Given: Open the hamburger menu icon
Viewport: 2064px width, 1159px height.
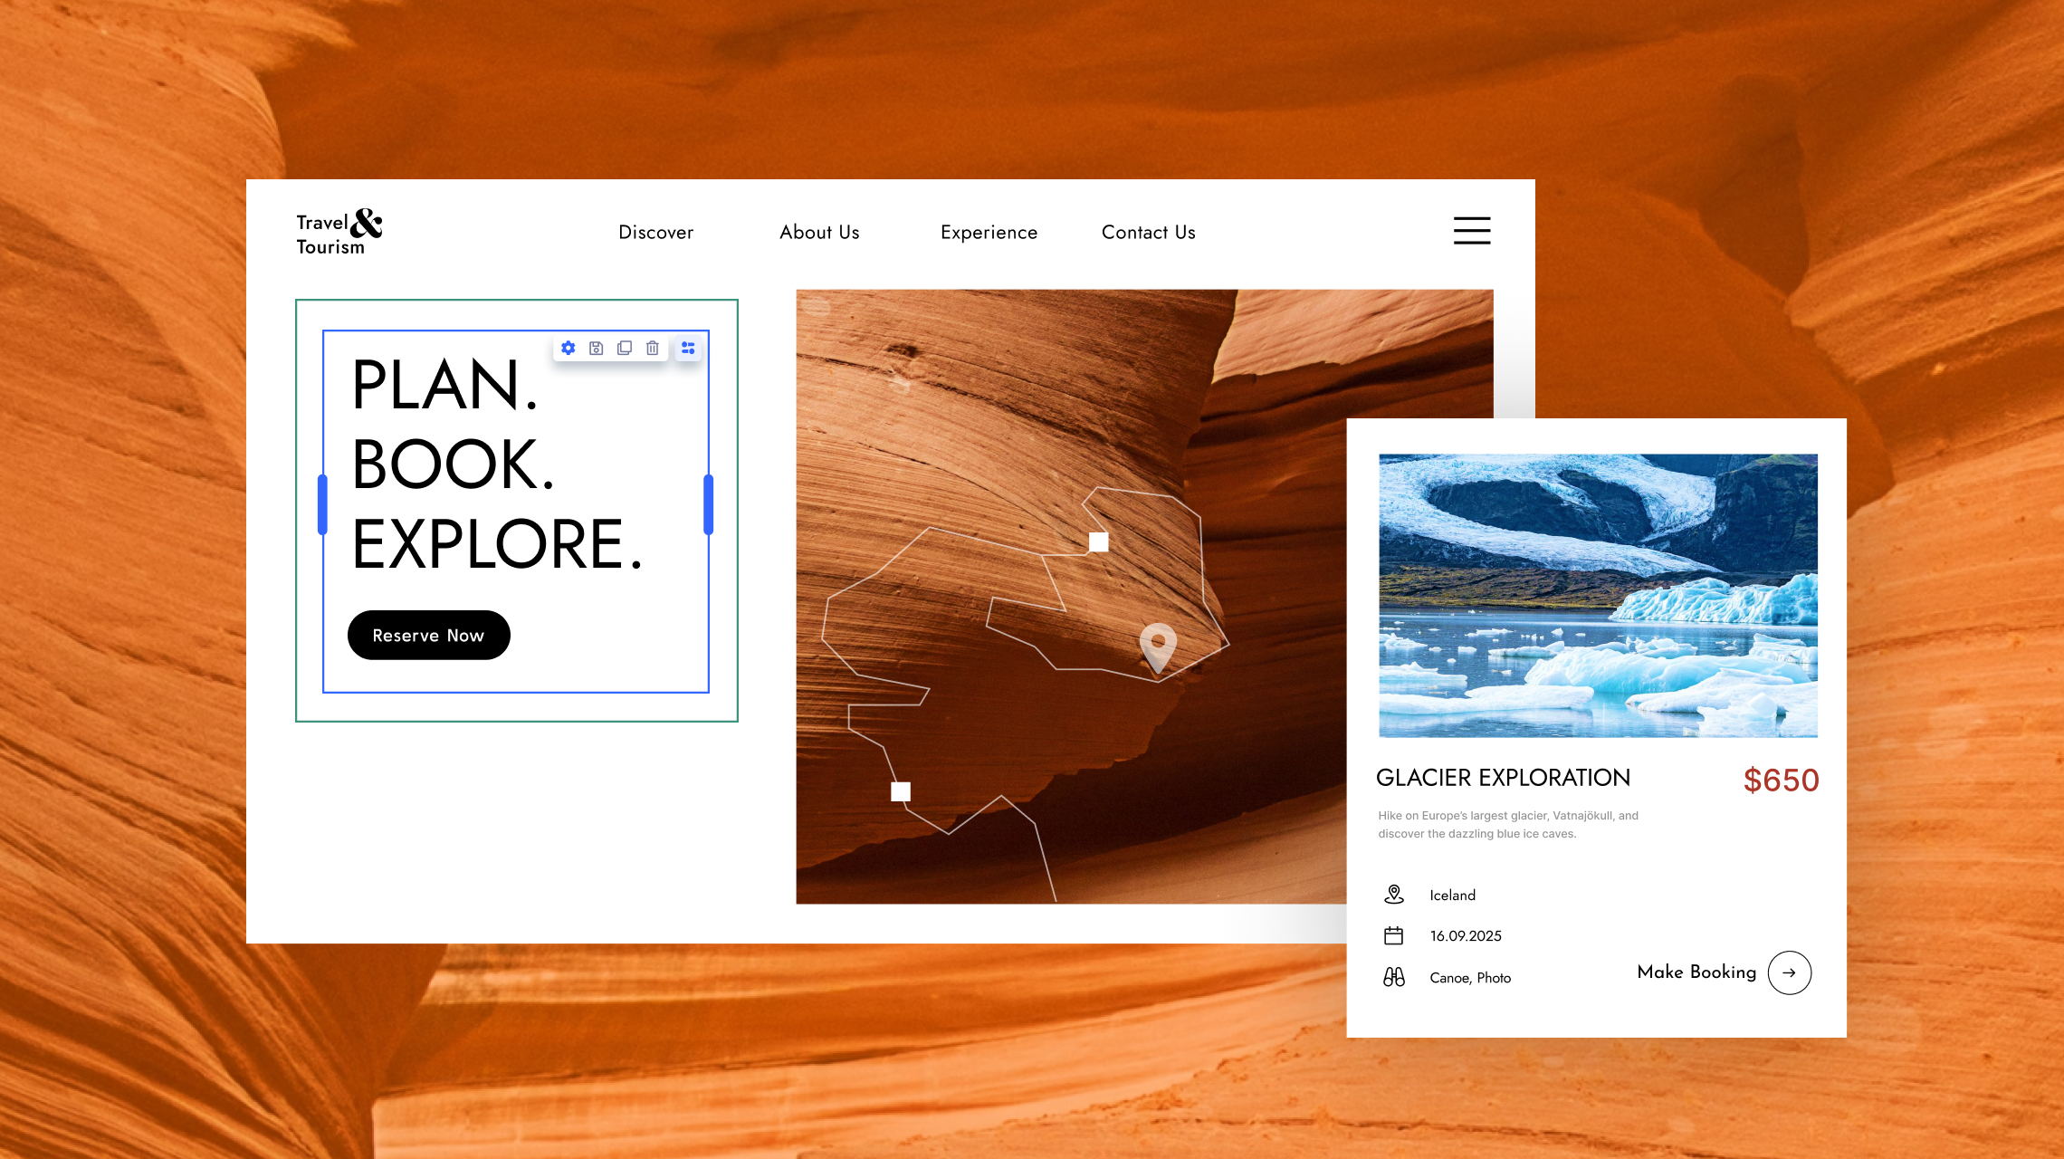Looking at the screenshot, I should coord(1472,231).
